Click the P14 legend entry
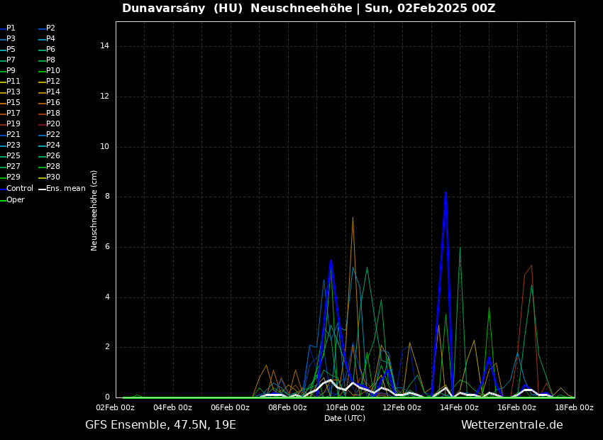The height and width of the screenshot is (440, 603). [52, 92]
